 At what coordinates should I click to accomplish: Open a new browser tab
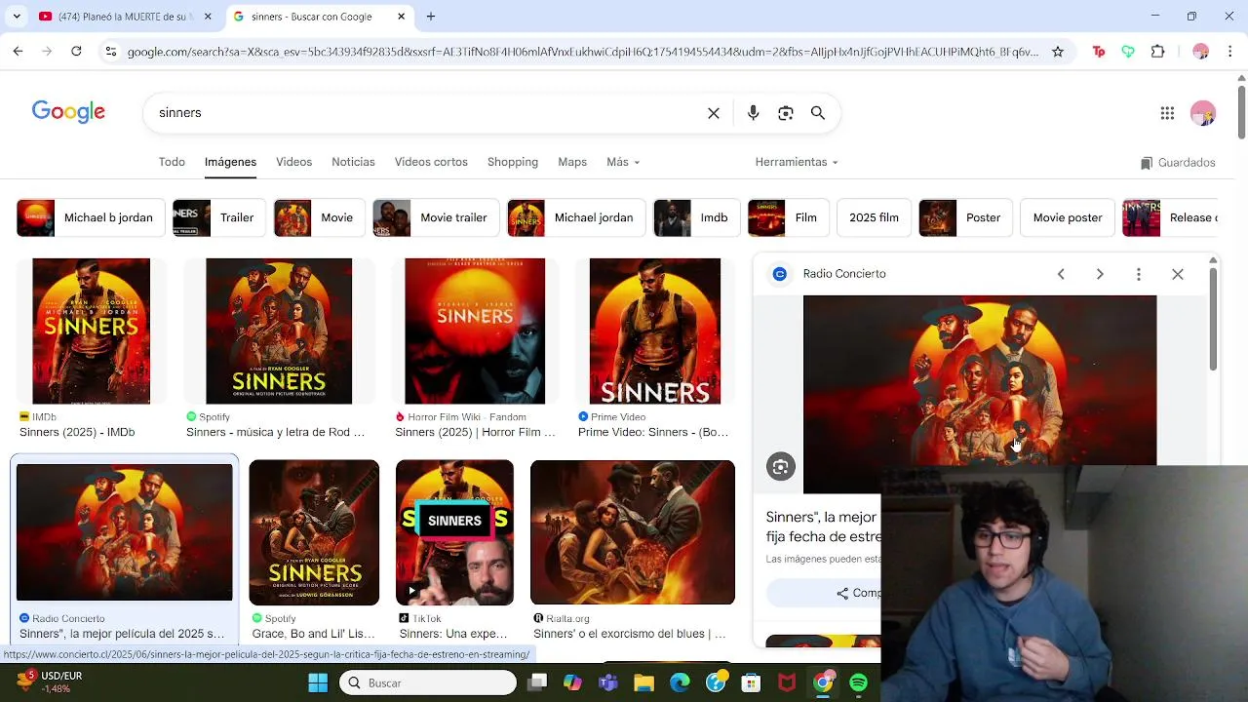431,17
